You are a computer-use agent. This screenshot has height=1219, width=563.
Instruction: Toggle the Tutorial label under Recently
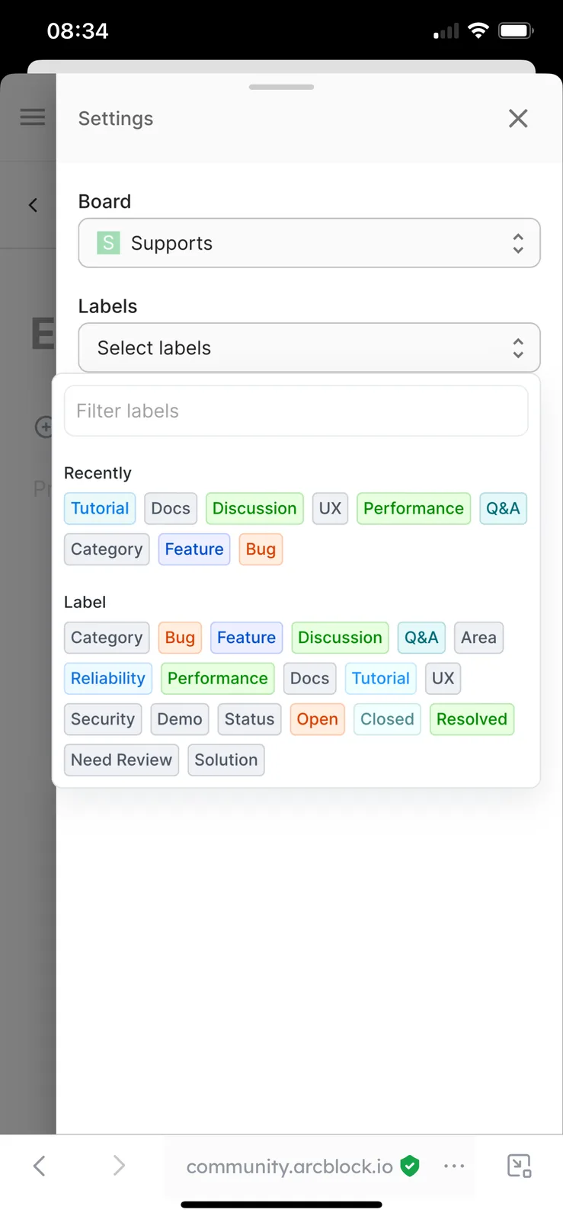[100, 508]
